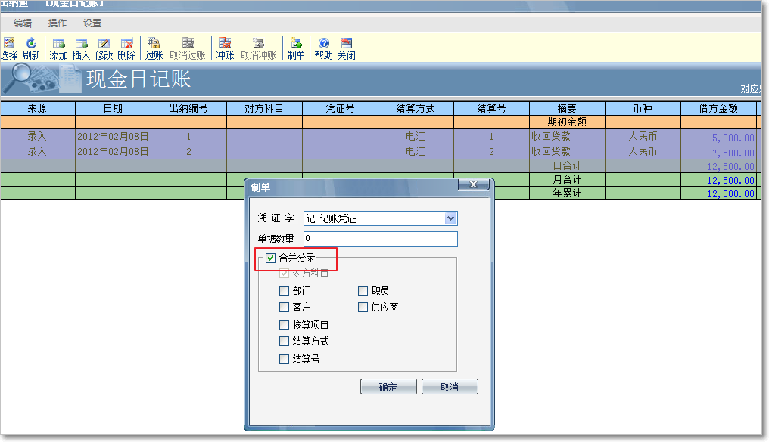Click the 过账 posting toolbar icon
The image size is (769, 442).
click(x=154, y=44)
